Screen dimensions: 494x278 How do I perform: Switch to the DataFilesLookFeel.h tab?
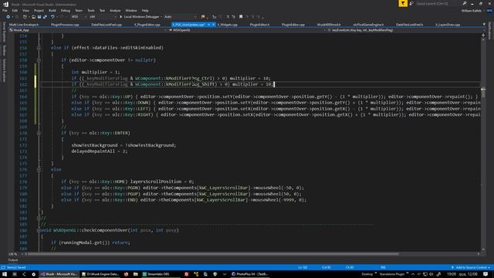(410, 25)
